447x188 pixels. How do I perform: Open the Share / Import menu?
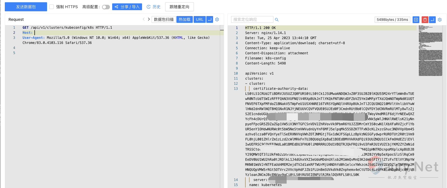click(127, 7)
